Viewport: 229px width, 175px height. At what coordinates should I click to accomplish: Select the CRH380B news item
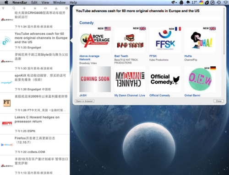[35, 20]
